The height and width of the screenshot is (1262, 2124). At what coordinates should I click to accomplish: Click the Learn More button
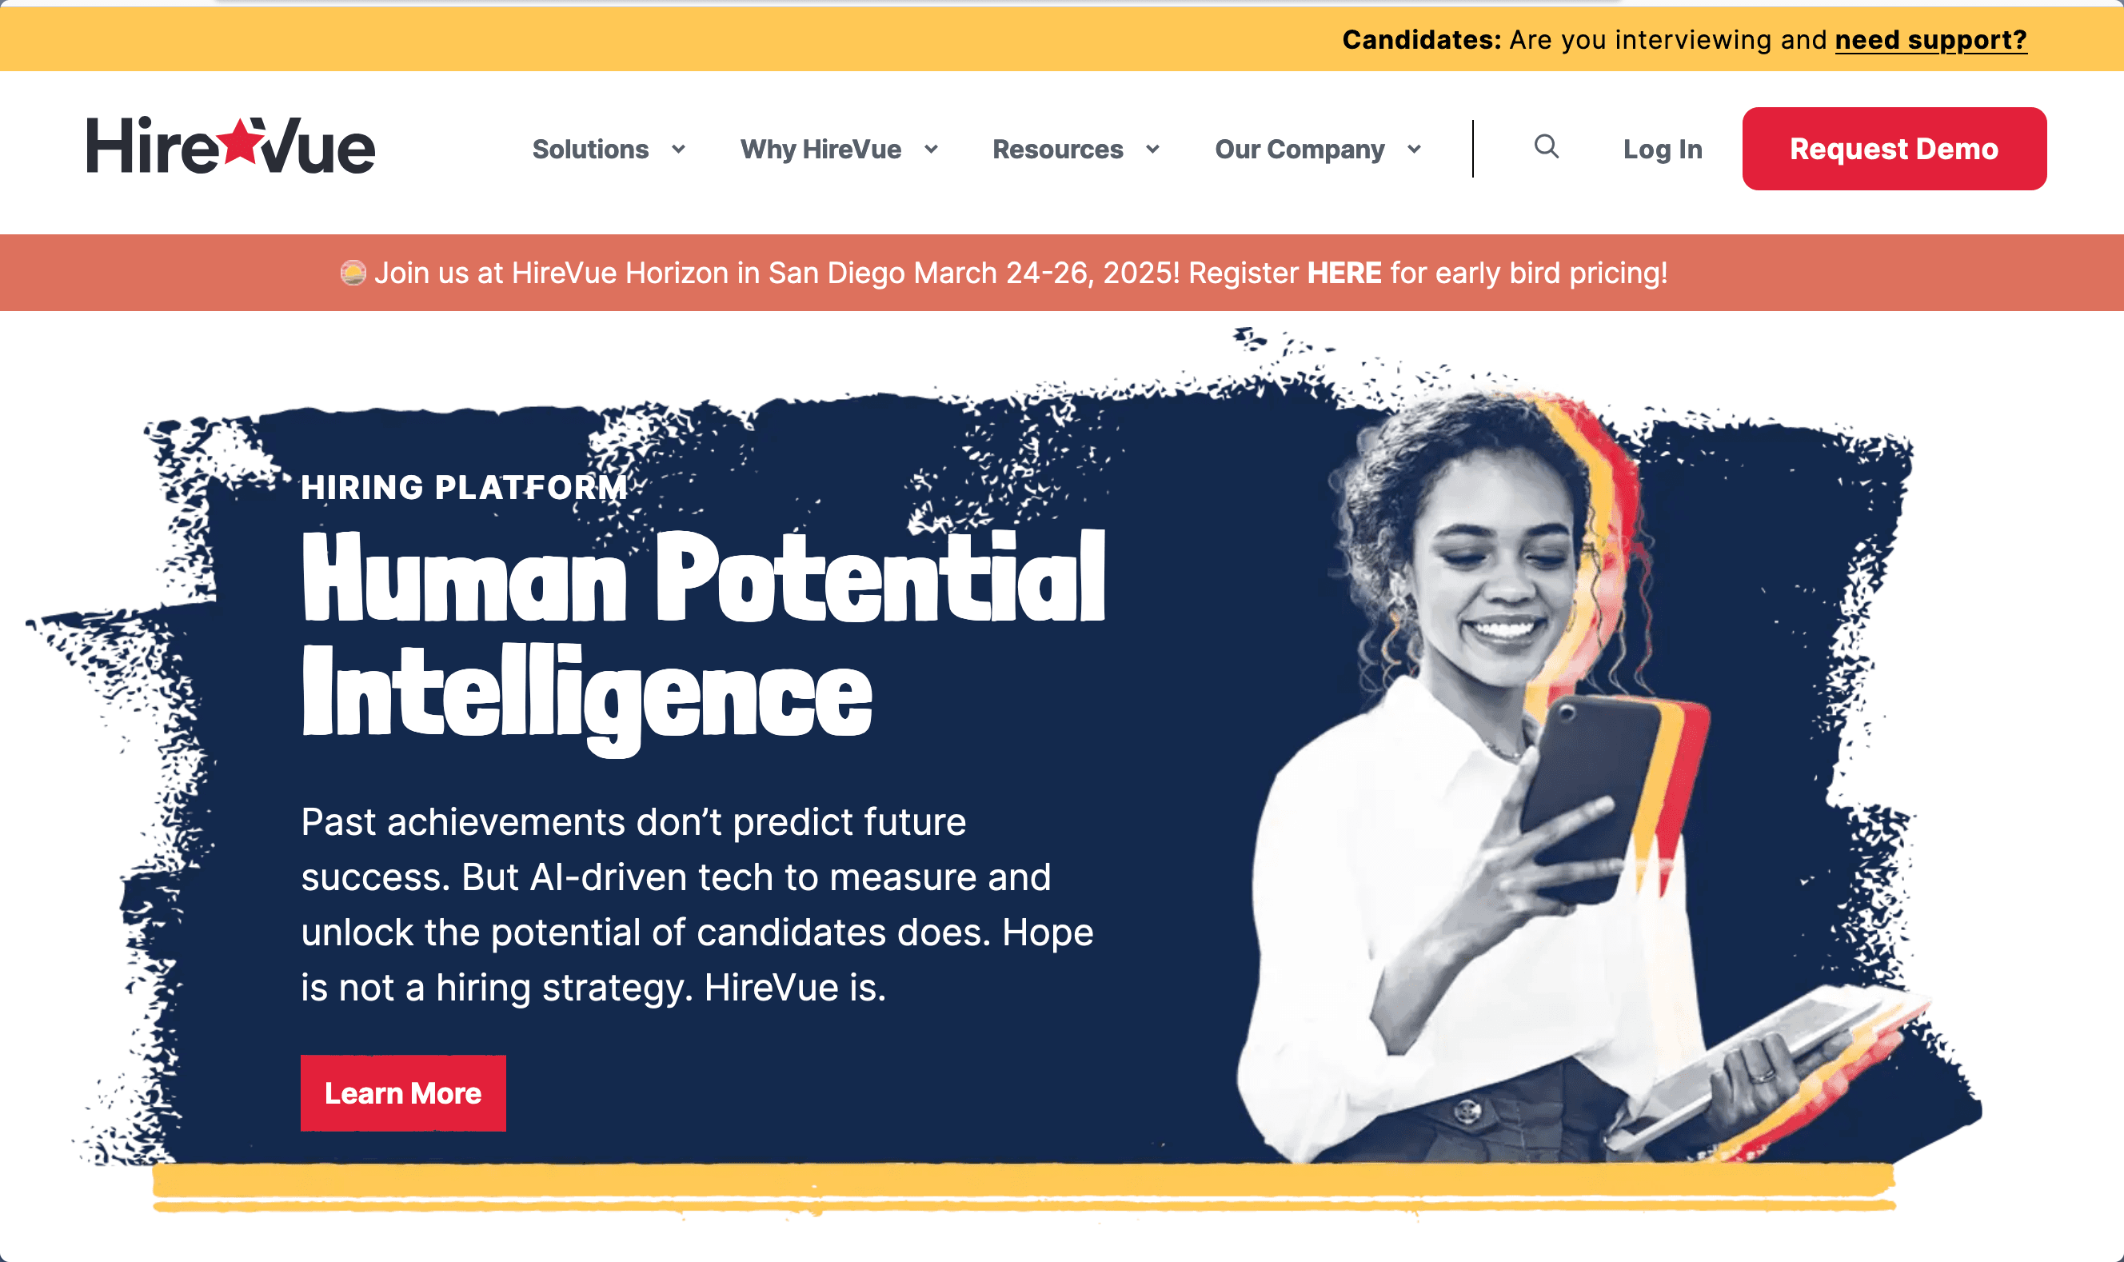tap(403, 1092)
